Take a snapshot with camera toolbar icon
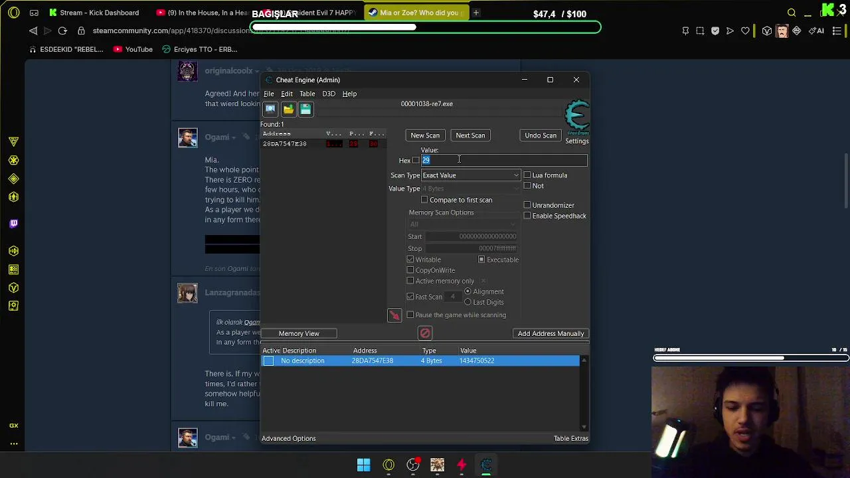Screen dimensions: 850x478 [700, 31]
